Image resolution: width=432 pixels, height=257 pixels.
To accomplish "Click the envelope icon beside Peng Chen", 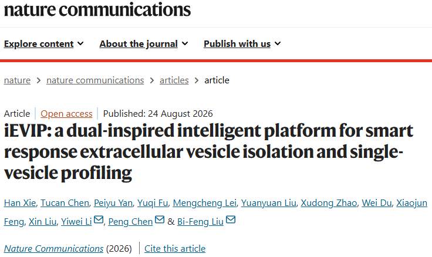I will coord(160,219).
